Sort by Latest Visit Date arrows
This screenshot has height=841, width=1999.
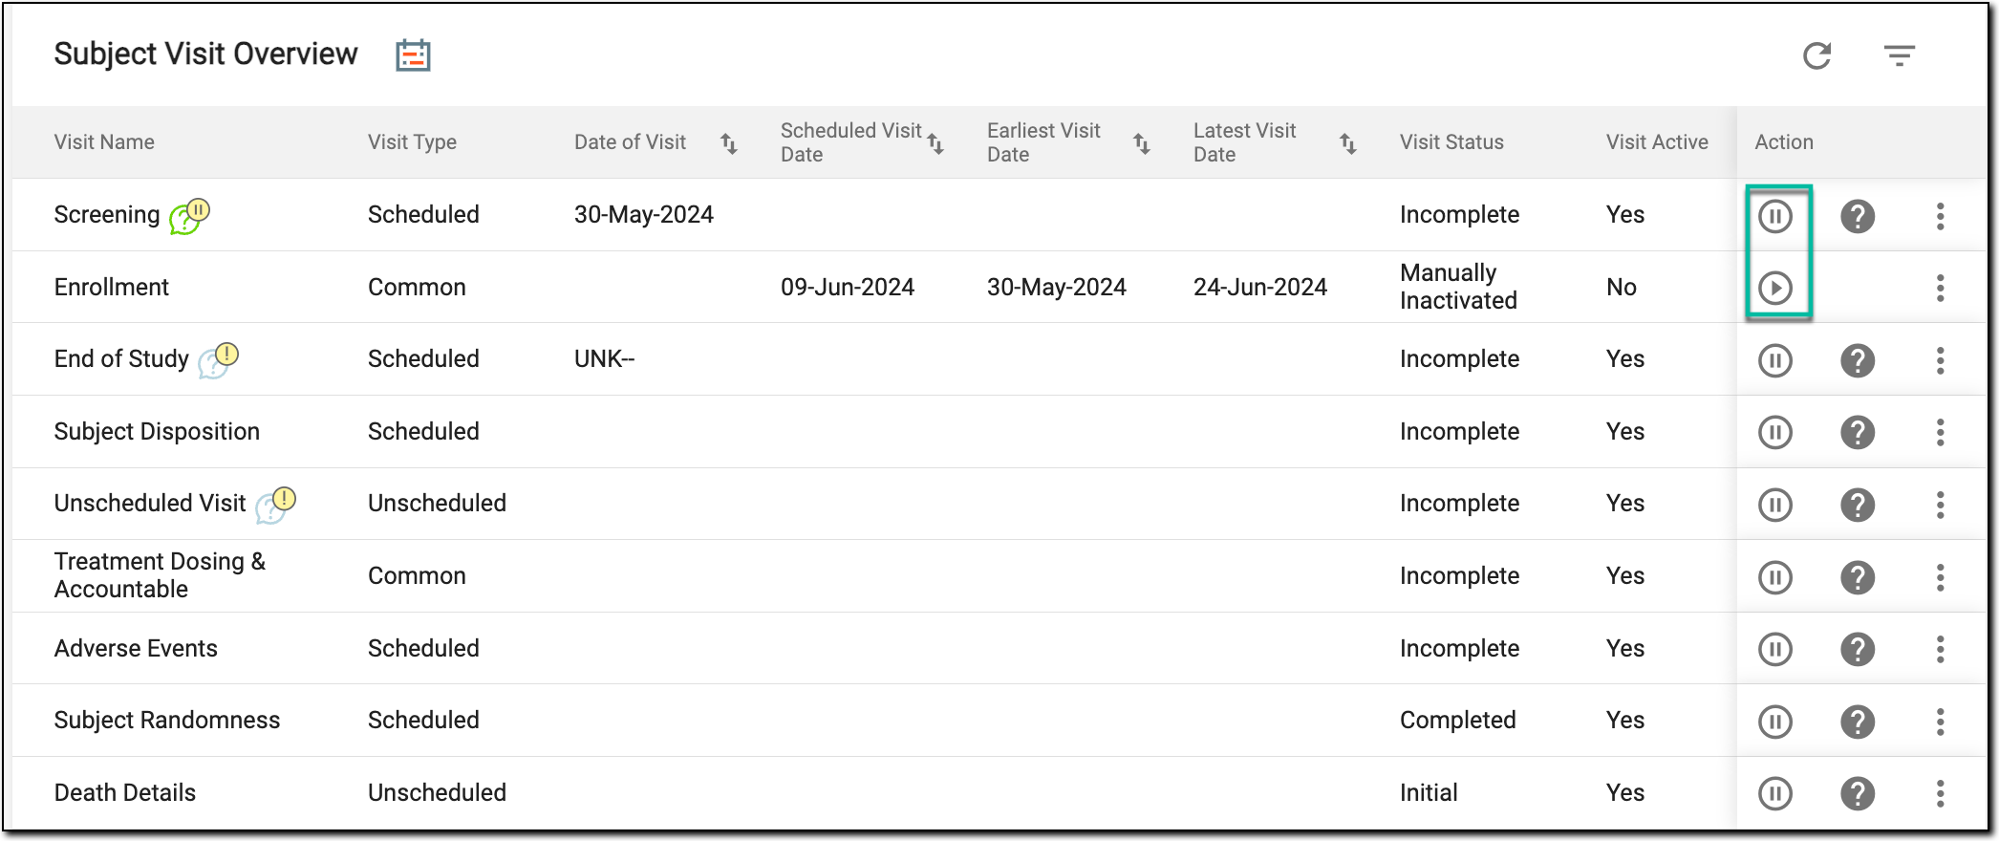click(1347, 143)
